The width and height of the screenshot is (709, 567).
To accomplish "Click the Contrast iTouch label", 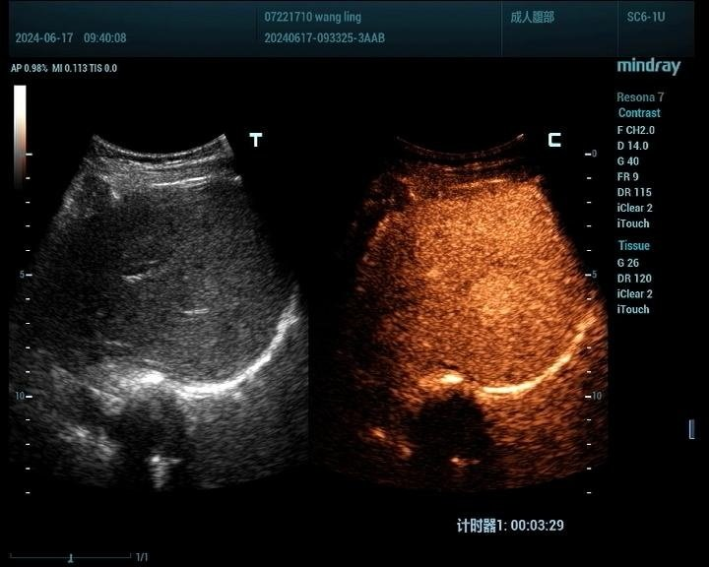I will tap(633, 224).
